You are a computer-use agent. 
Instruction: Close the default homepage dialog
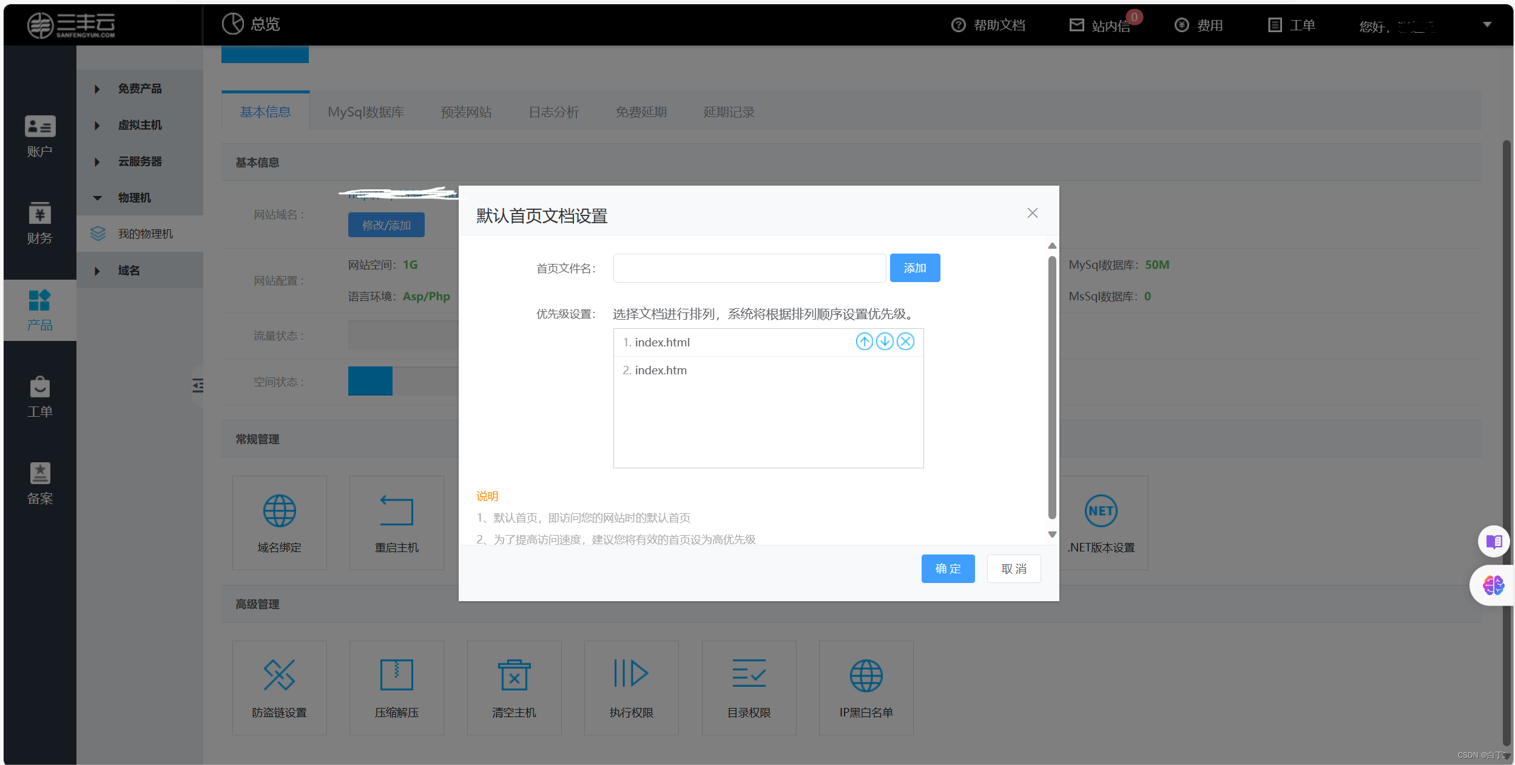pos(1032,213)
